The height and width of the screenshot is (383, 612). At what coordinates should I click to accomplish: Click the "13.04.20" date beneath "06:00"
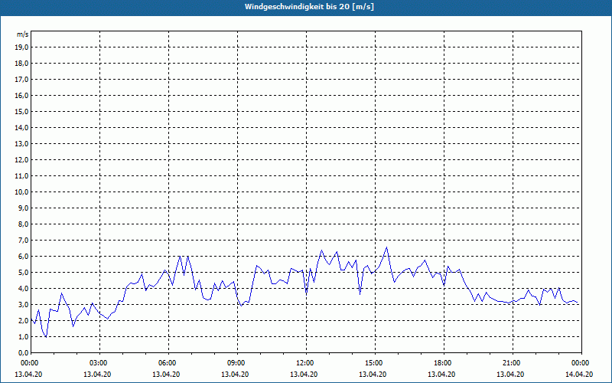click(x=166, y=375)
